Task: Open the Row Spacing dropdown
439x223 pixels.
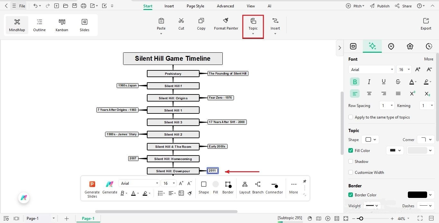Action: pos(387,105)
